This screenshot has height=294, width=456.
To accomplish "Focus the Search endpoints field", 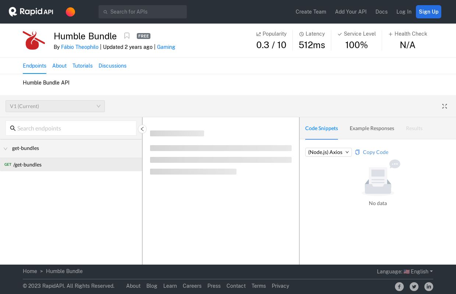I will click(71, 128).
